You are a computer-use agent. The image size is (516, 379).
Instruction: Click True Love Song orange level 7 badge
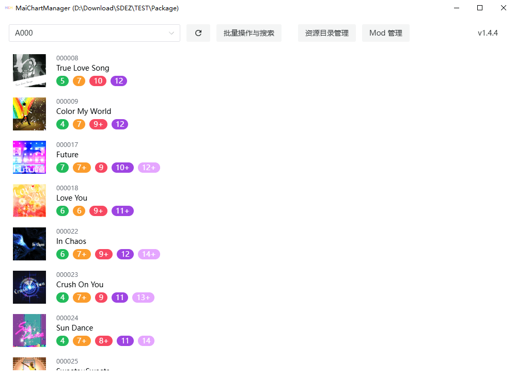click(79, 81)
